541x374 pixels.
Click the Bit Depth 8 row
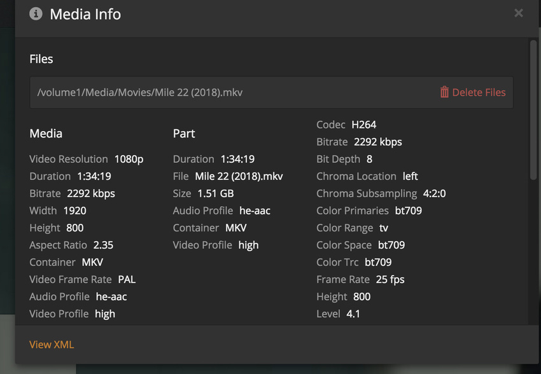coord(344,159)
